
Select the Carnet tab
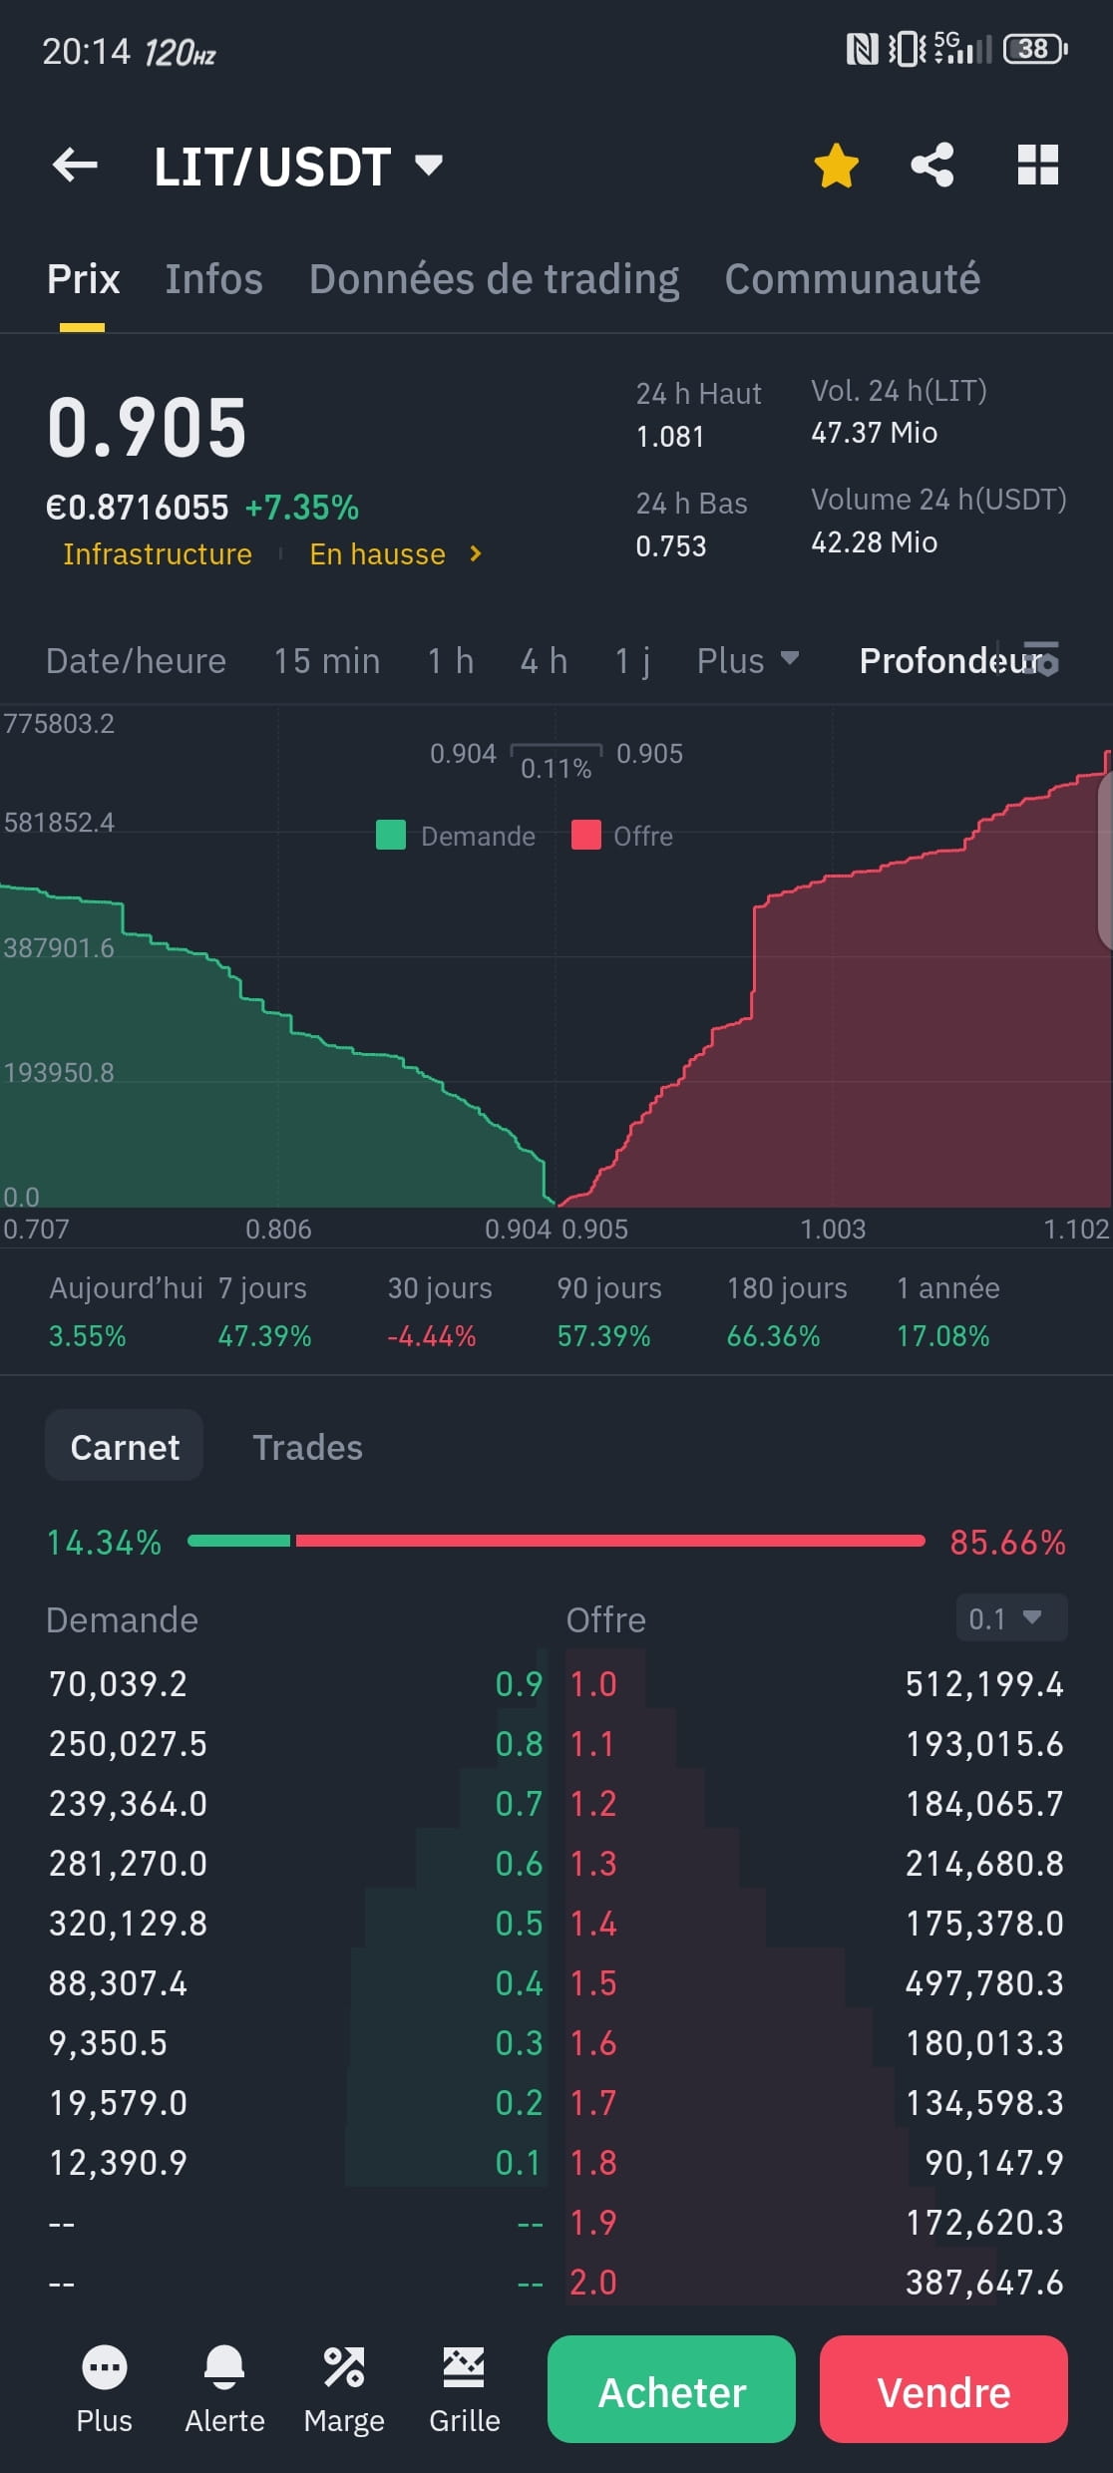[125, 1446]
